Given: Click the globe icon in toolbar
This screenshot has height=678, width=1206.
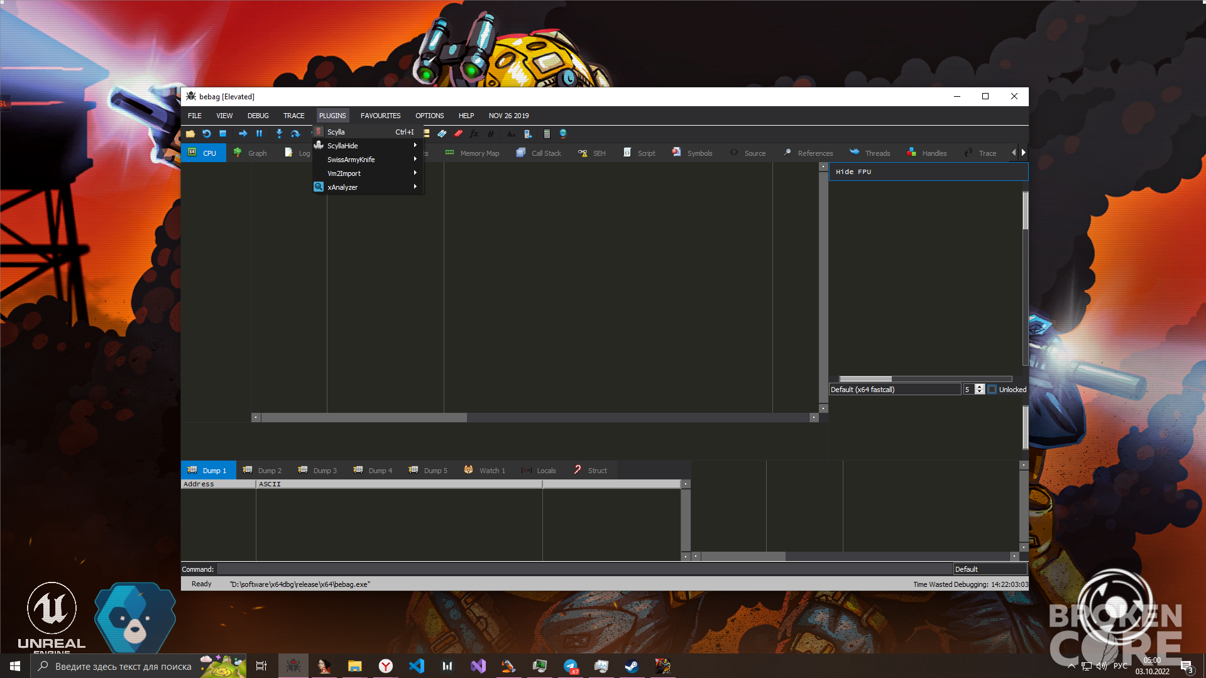Looking at the screenshot, I should pos(563,133).
